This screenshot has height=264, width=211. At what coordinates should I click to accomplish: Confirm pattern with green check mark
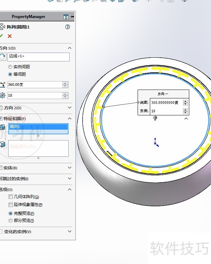[1, 36]
